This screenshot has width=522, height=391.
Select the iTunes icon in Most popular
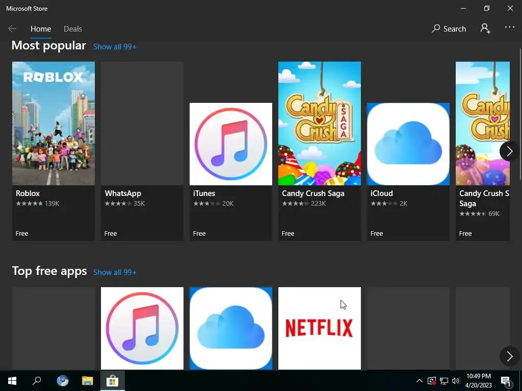(231, 144)
